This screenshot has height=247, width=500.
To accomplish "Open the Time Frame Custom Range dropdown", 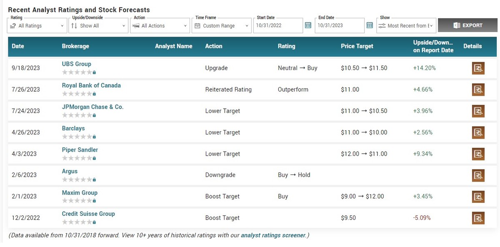I will pyautogui.click(x=221, y=26).
